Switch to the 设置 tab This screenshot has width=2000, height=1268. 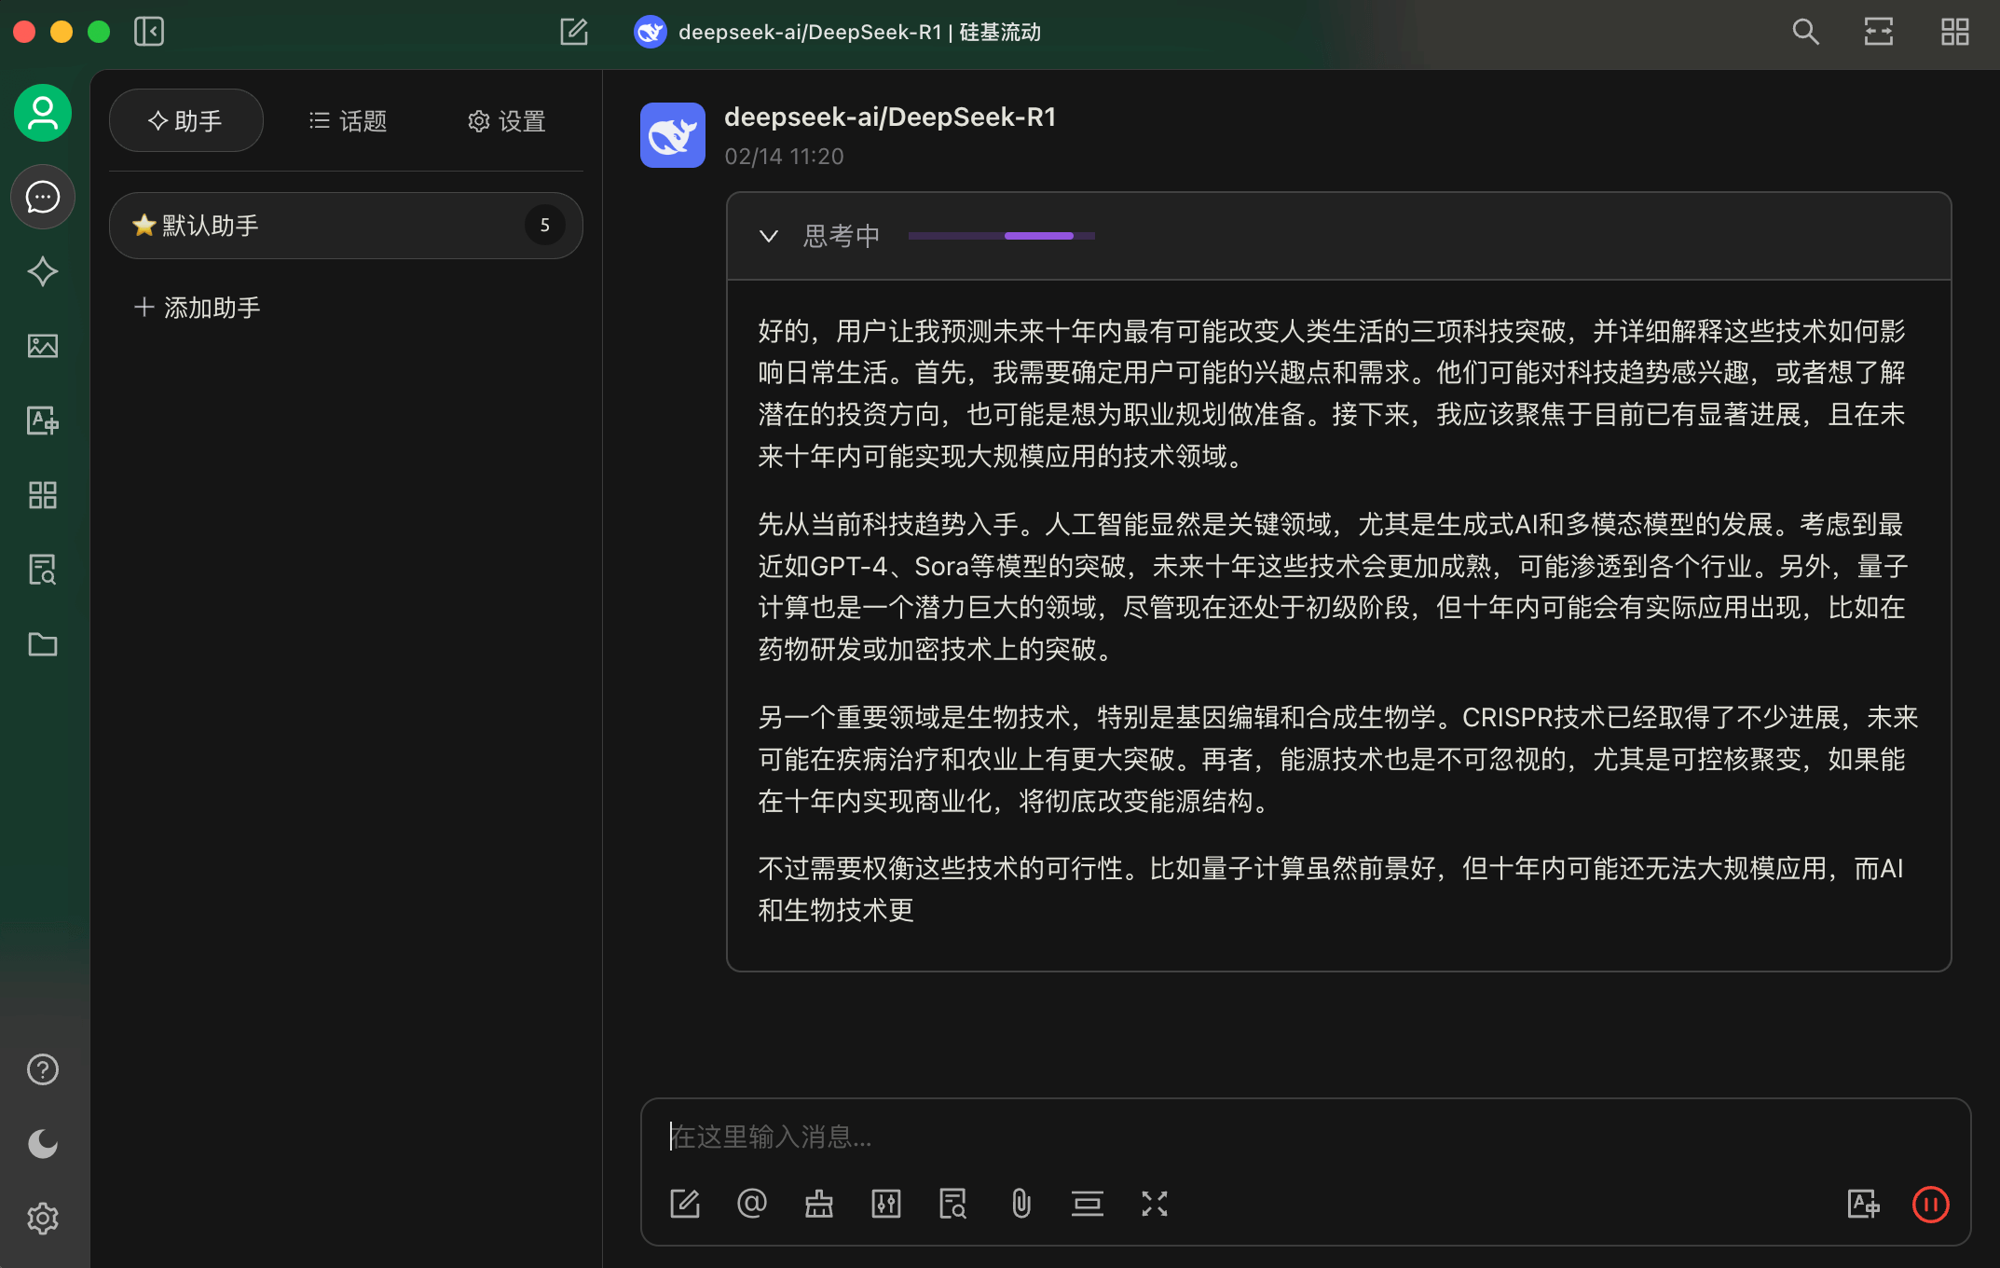coord(506,121)
